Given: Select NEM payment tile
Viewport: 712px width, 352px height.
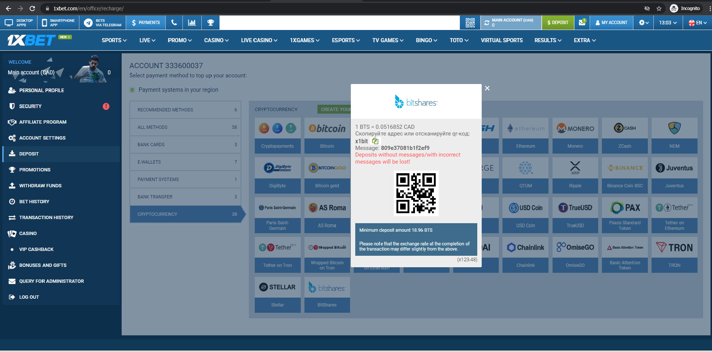Looking at the screenshot, I should tap(675, 135).
